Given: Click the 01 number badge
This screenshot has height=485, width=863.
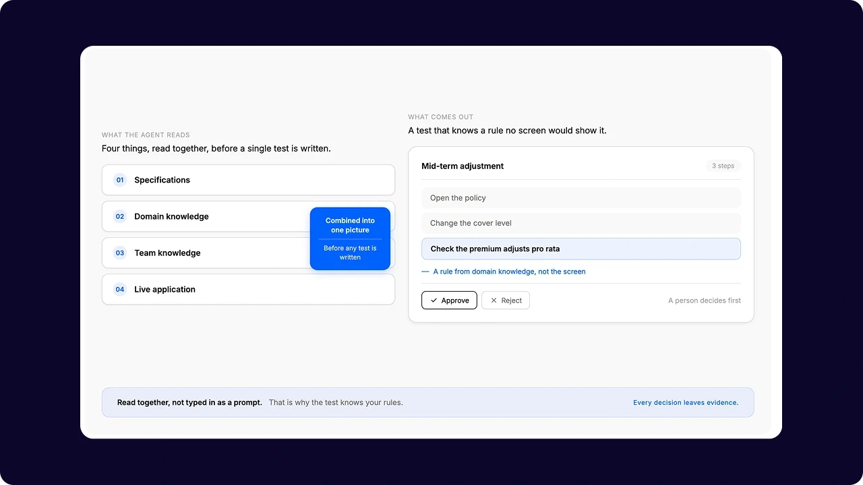Looking at the screenshot, I should (120, 180).
